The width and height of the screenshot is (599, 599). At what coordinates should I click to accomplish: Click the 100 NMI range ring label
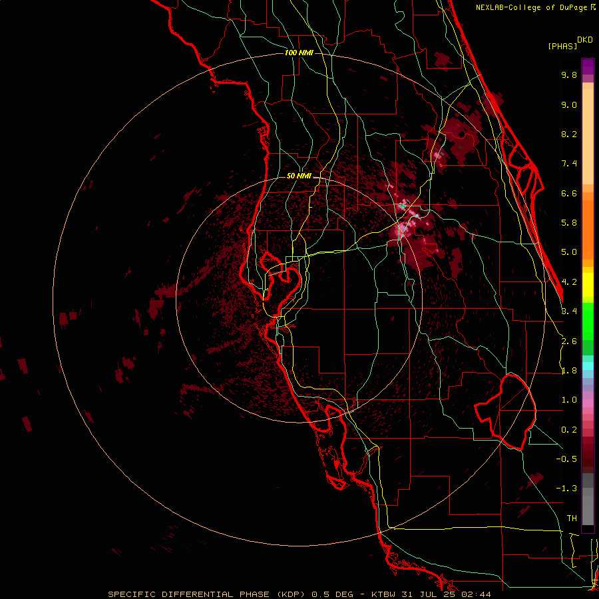(x=299, y=53)
